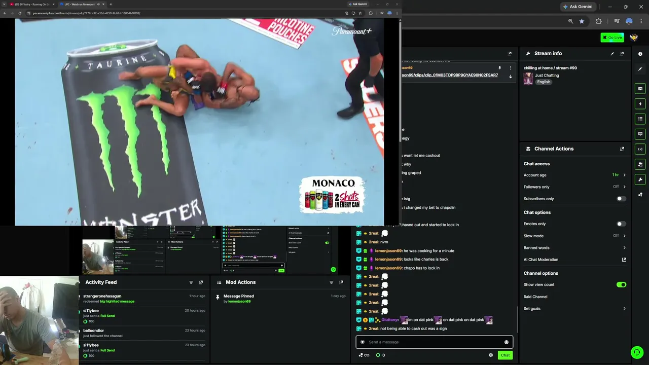This screenshot has width=649, height=365.
Task: Click the Message Pinned mod action entry
Action: coord(280,299)
